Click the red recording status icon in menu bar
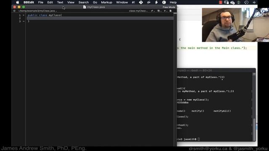This screenshot has height=151, width=269. coord(220,3)
